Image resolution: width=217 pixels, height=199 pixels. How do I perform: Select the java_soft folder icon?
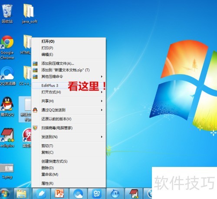pos(30,14)
